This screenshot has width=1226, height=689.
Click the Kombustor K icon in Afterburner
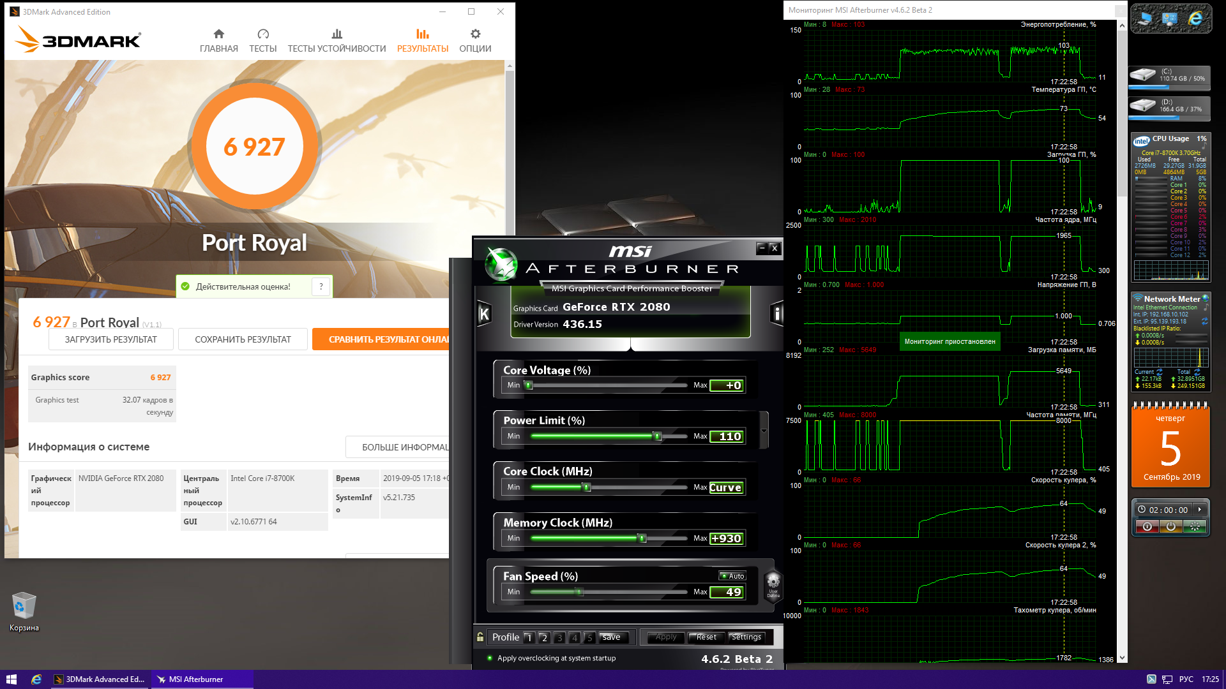pyautogui.click(x=484, y=313)
